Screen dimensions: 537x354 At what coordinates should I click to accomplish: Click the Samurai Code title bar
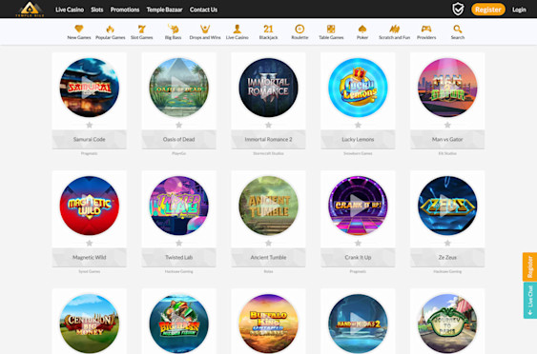[90, 140]
